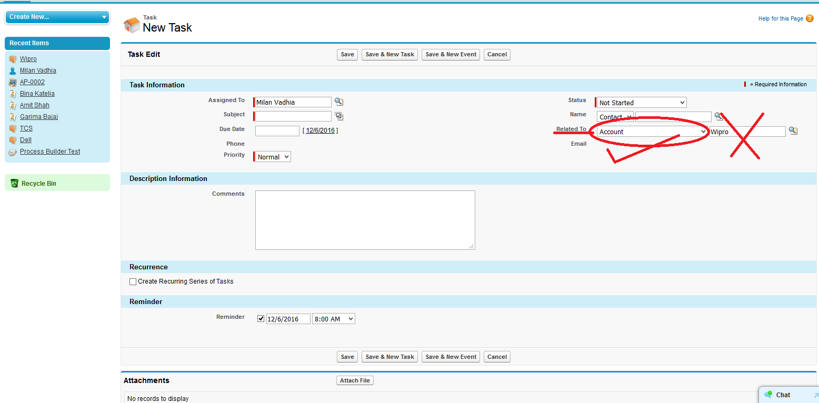
Task: Uncheck the Reminder checkbox
Action: pyautogui.click(x=261, y=318)
